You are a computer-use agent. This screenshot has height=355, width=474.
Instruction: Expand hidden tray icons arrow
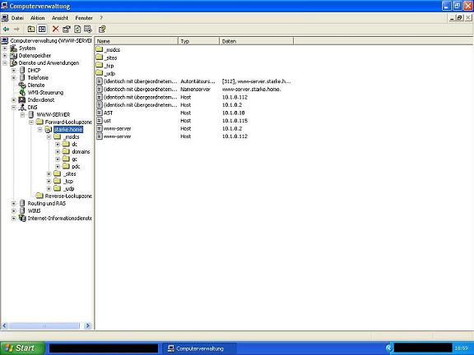click(x=389, y=348)
